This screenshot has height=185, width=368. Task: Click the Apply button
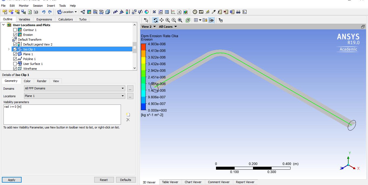pos(12,180)
